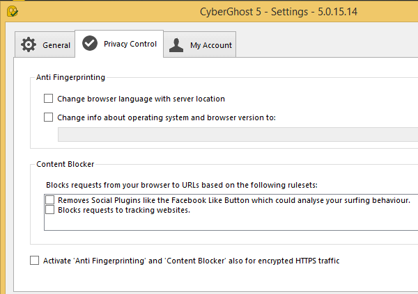Open the My Account tab
The width and height of the screenshot is (418, 294).
200,44
